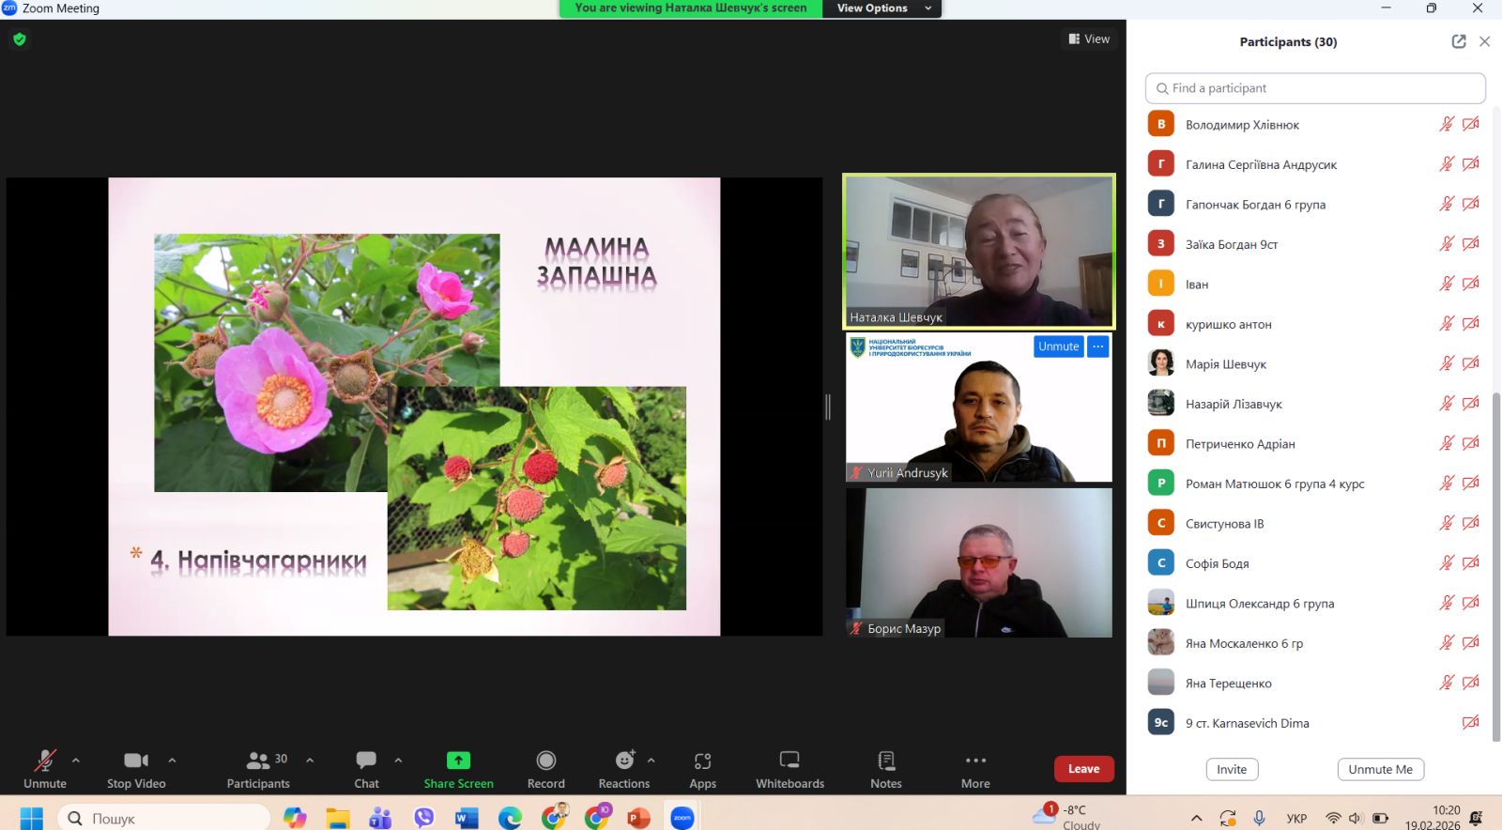Click the red Leave button
This screenshot has width=1502, height=830.
coord(1084,769)
